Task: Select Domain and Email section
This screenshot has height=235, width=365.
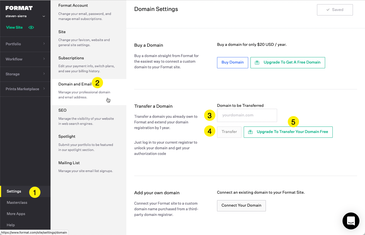Action: pyautogui.click(x=88, y=92)
